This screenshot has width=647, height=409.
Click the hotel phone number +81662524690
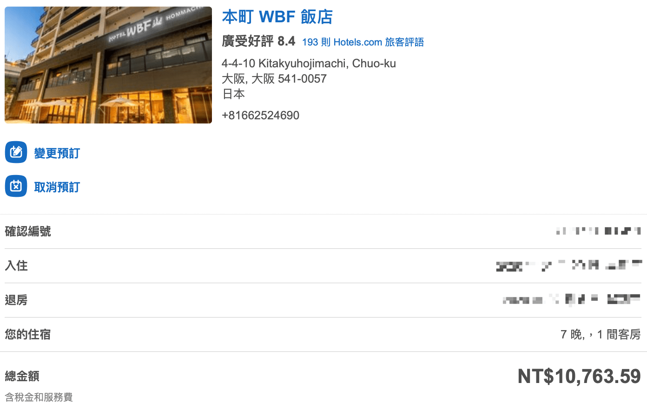(x=261, y=115)
